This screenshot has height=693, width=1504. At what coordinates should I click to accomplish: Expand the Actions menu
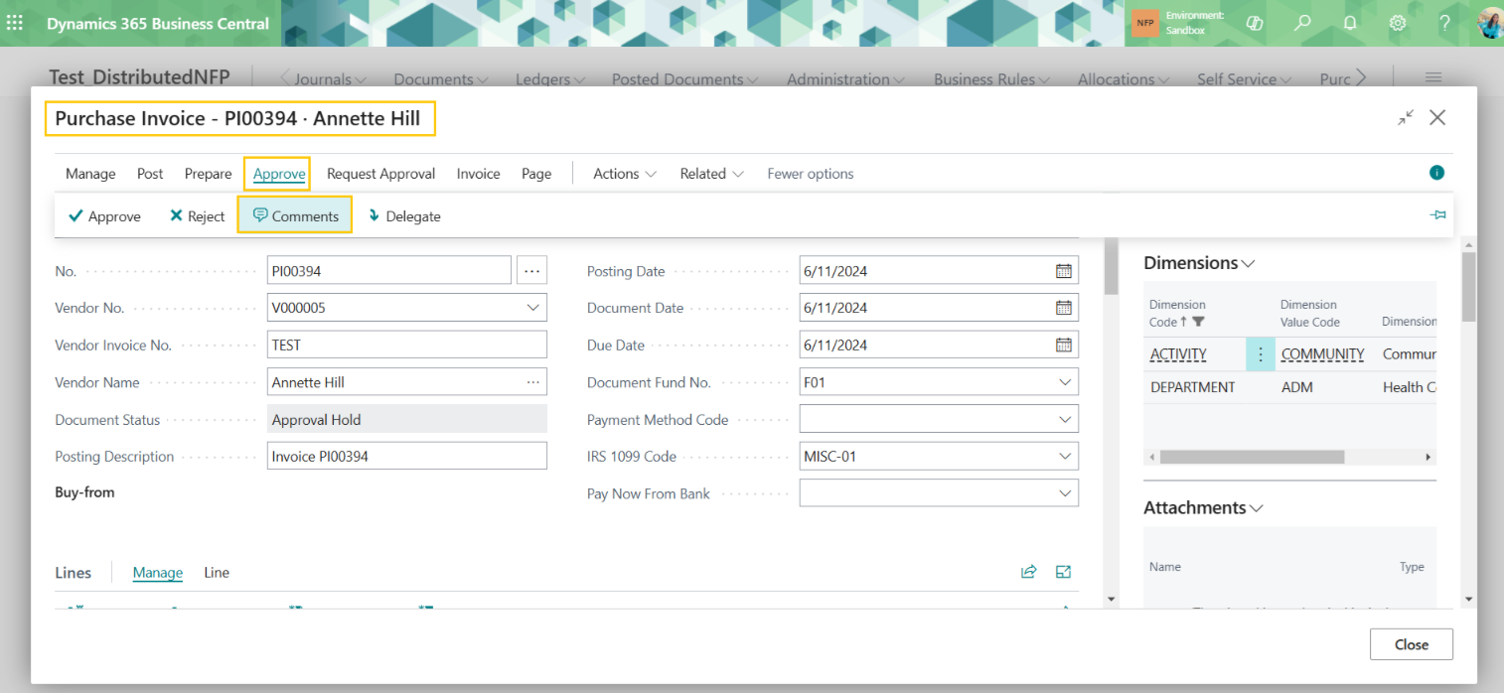pos(625,174)
